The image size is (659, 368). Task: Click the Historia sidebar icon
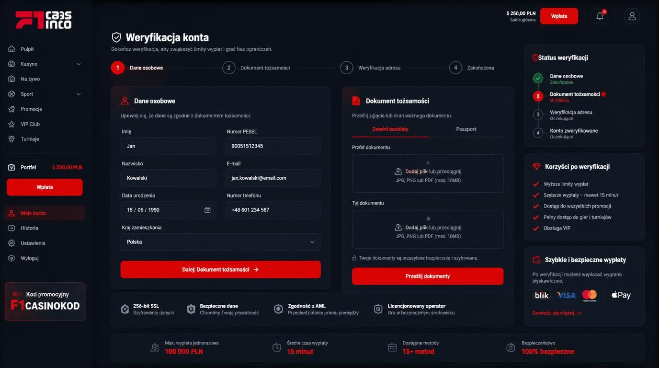[11, 228]
